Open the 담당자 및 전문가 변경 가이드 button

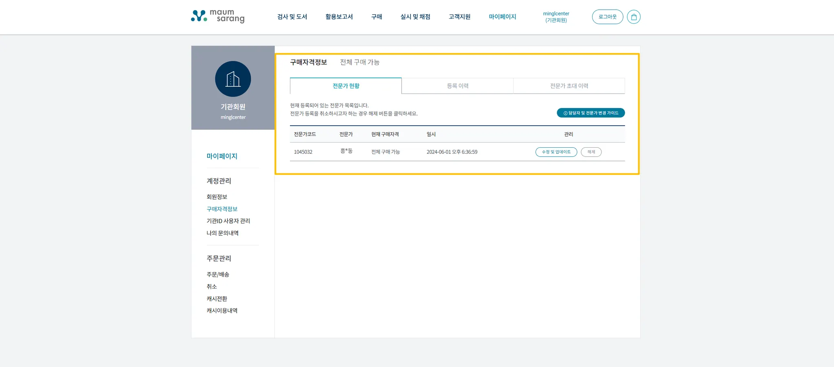(x=591, y=113)
